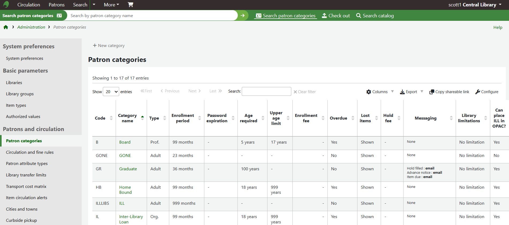Open the shopping cart icon

click(x=130, y=5)
